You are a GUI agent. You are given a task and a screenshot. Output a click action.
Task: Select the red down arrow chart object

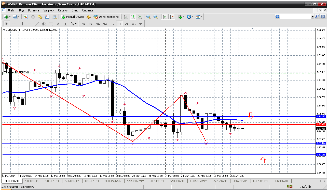tap(251, 116)
